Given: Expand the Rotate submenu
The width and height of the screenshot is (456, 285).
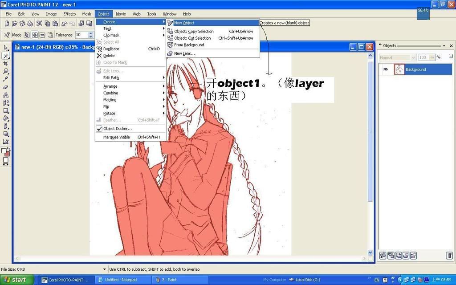Looking at the screenshot, I should [130, 114].
